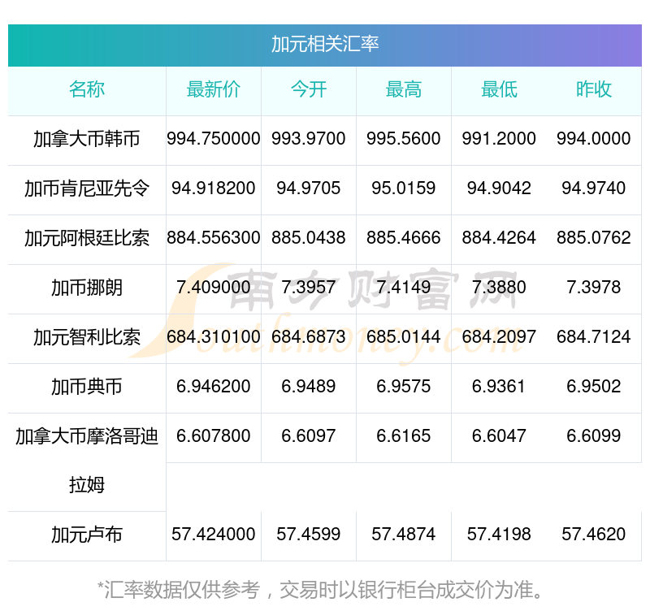The image size is (650, 615).
Task: Click low value 991.2000
Action: click(499, 138)
